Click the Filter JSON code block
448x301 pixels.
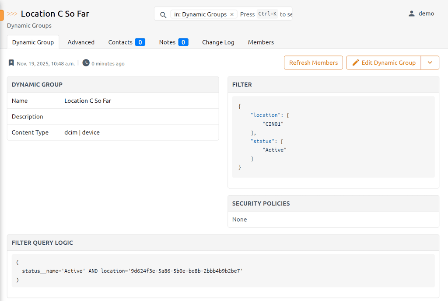coord(333,137)
